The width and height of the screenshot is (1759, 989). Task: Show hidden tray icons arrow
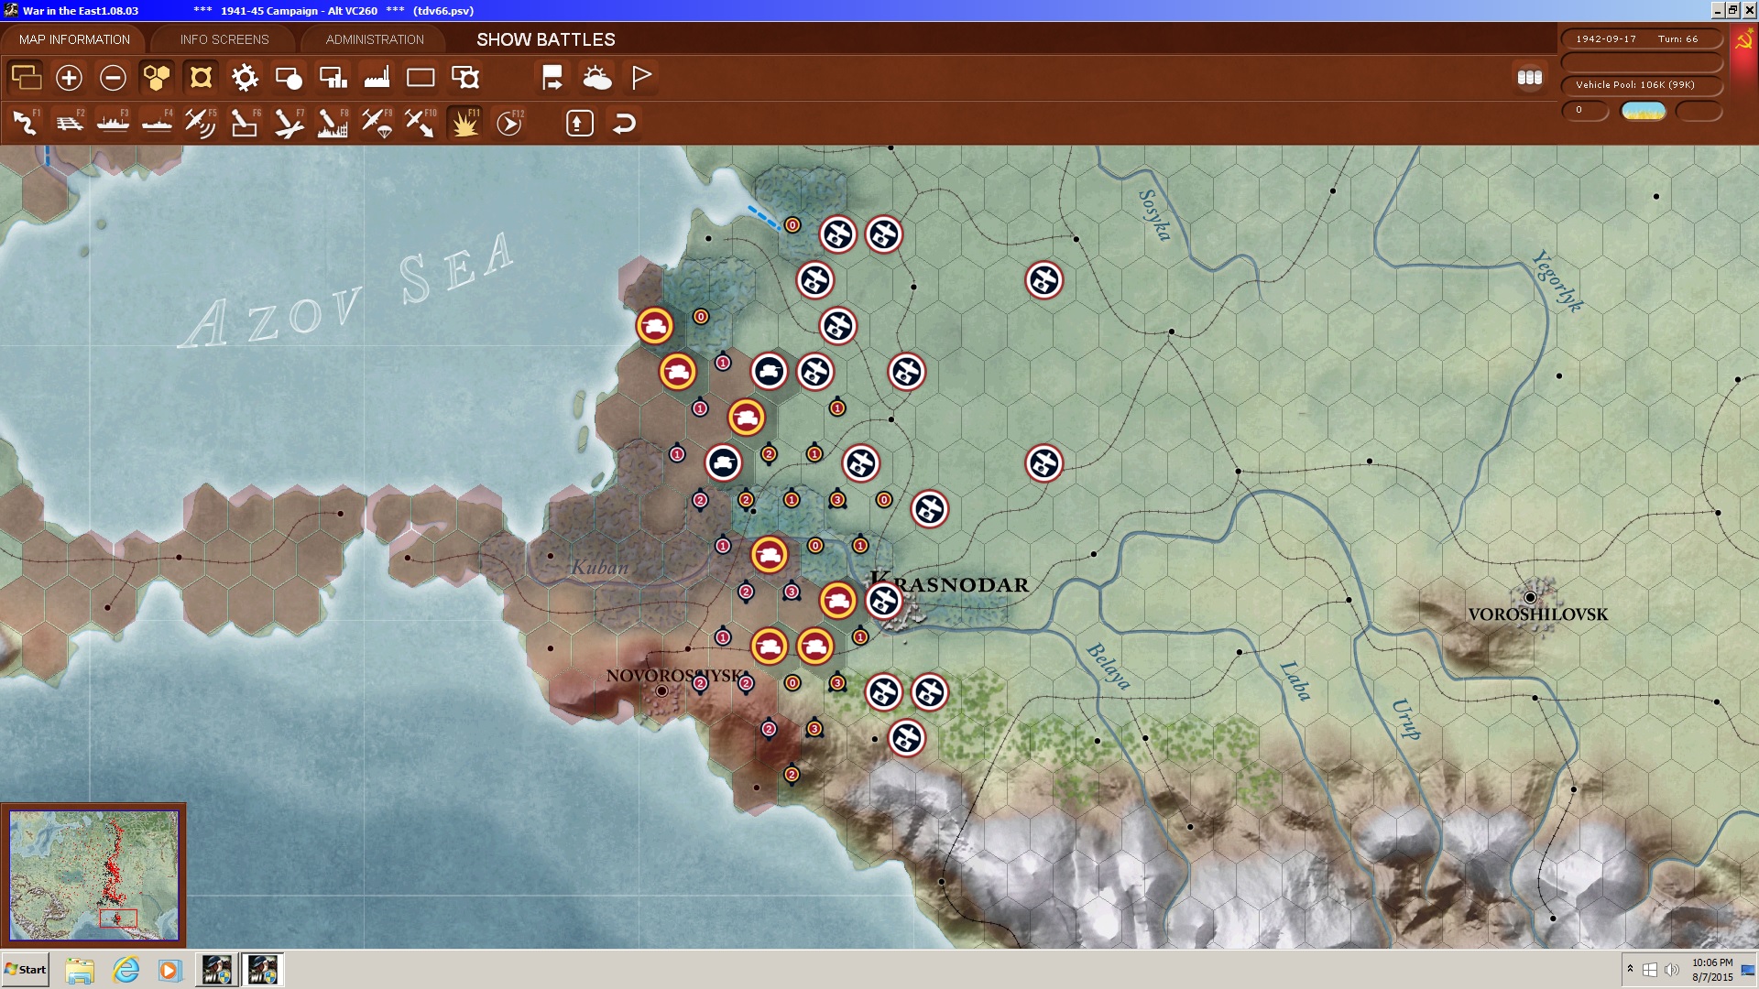1630,969
